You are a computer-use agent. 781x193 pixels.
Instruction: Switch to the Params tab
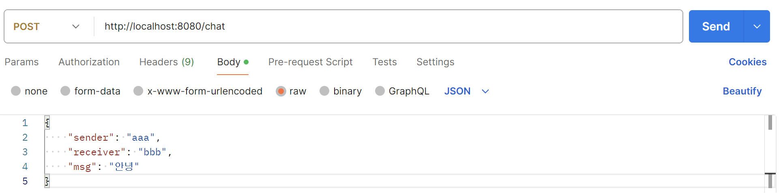click(x=21, y=62)
